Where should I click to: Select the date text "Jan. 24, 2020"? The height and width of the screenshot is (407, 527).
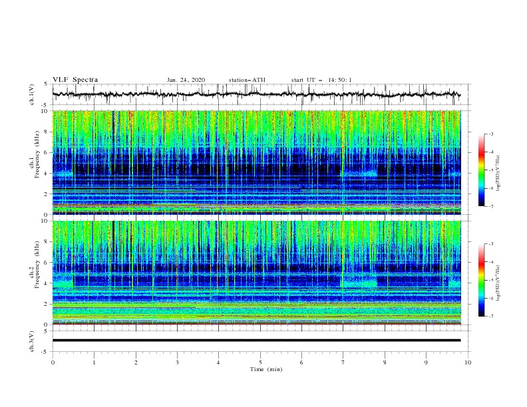[186, 80]
